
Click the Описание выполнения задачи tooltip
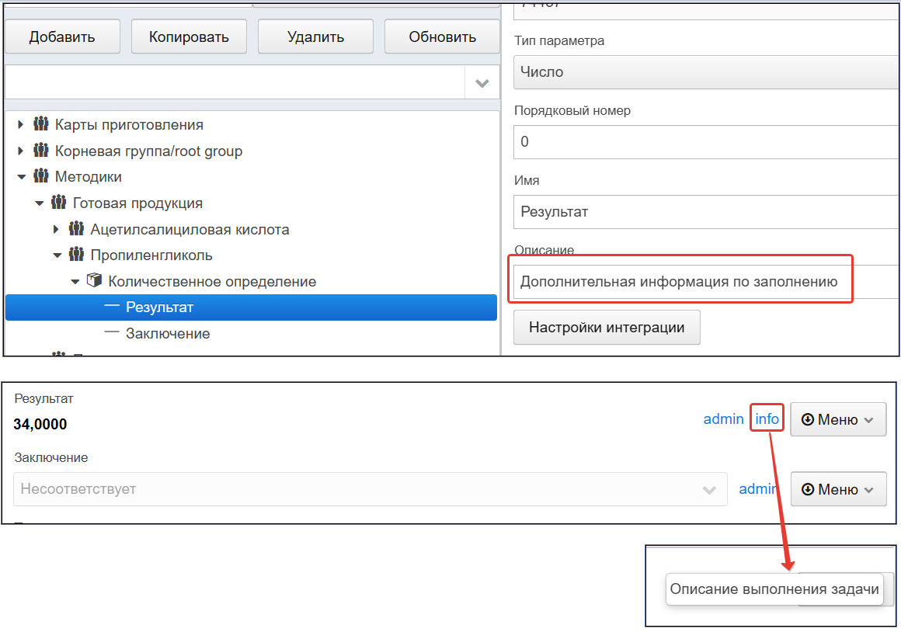774,589
